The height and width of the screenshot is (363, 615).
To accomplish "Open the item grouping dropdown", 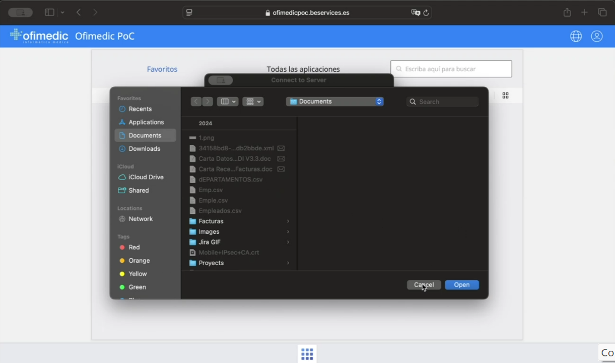I will coord(252,101).
